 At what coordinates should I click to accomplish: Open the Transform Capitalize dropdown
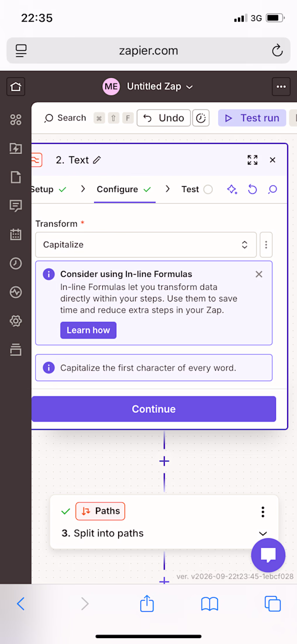(146, 245)
